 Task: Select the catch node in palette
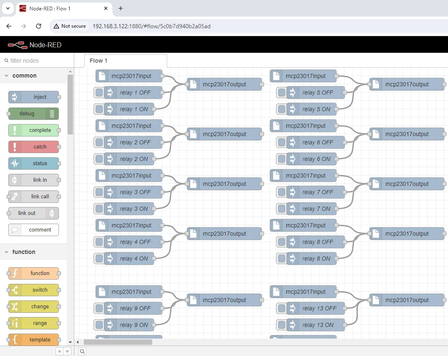coord(33,147)
